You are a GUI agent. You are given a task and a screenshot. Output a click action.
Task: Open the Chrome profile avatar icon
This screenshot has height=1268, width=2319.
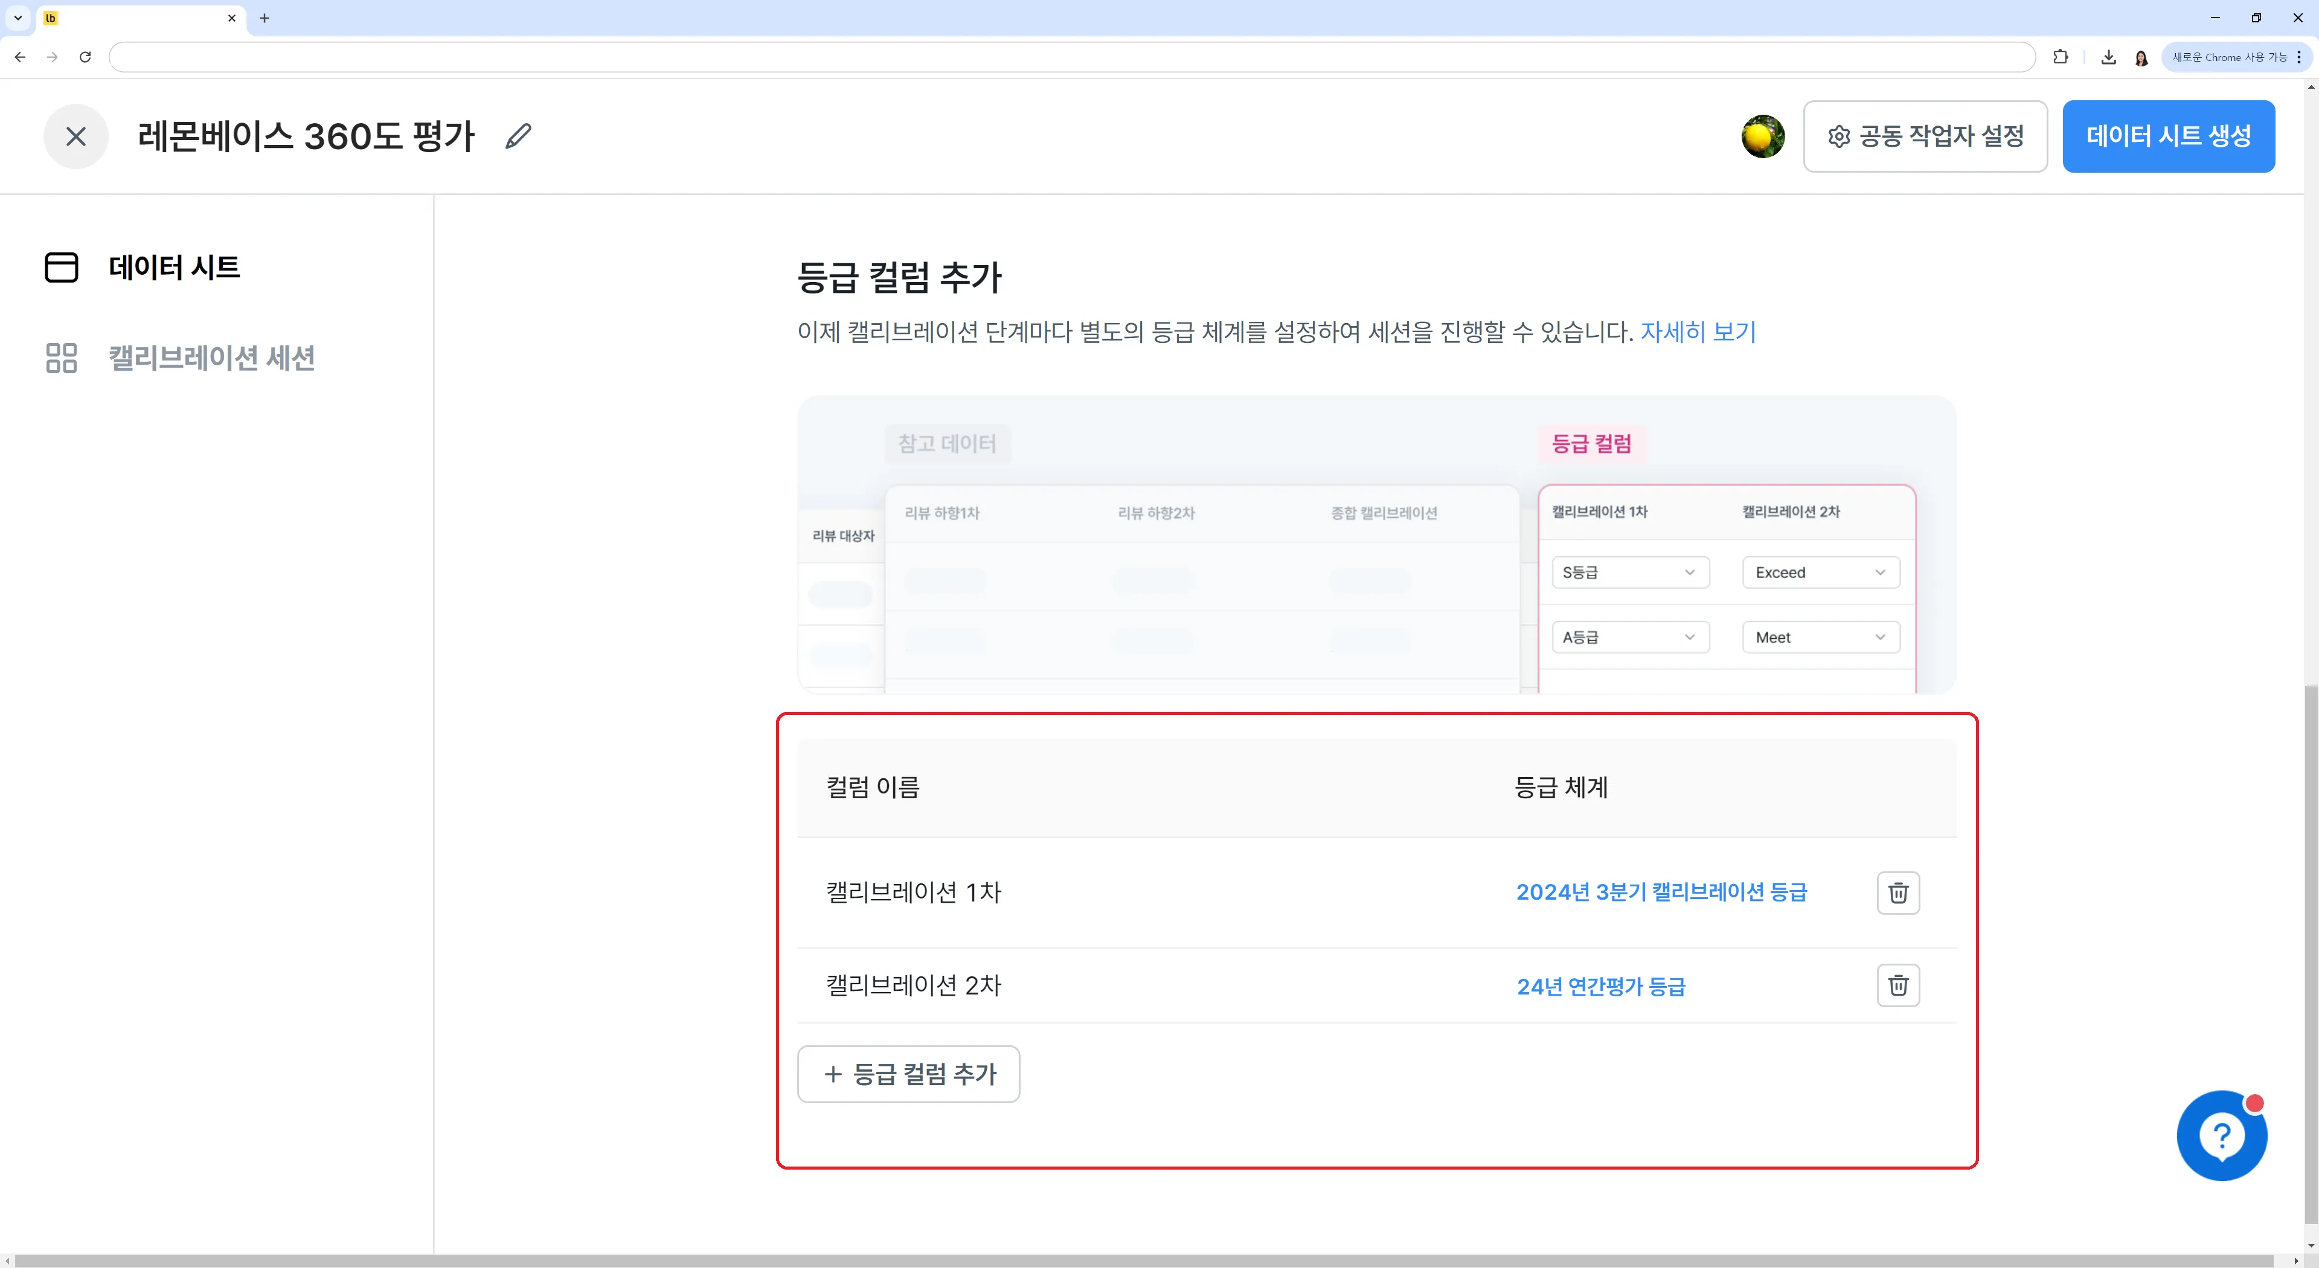[x=2141, y=57]
